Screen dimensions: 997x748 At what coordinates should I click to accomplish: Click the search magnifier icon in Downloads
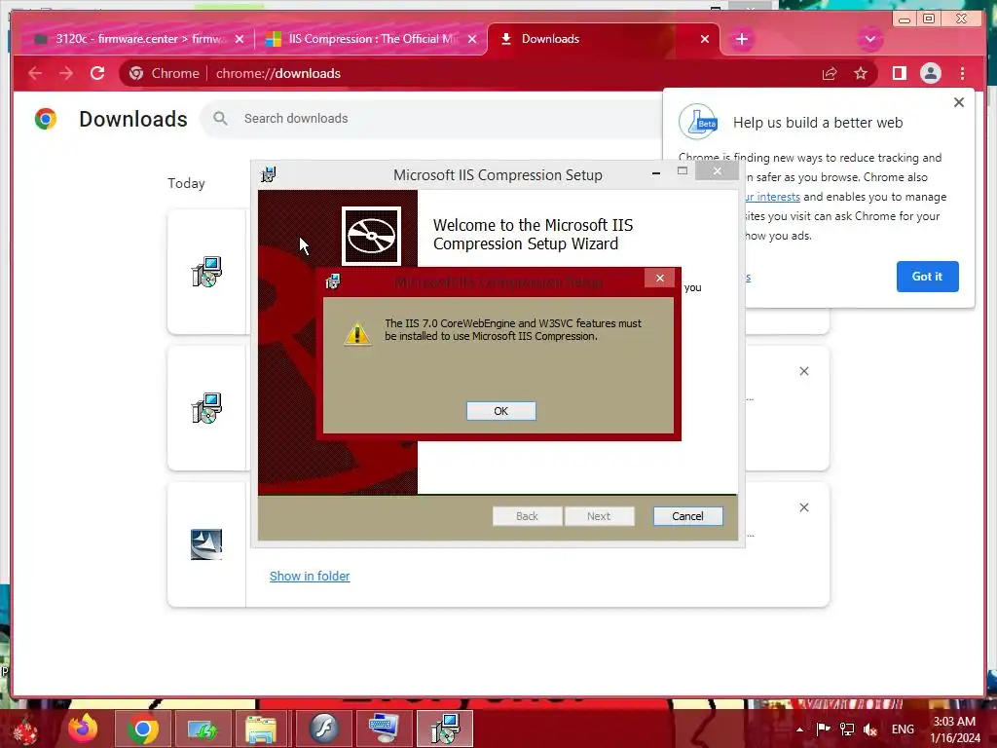click(x=220, y=118)
